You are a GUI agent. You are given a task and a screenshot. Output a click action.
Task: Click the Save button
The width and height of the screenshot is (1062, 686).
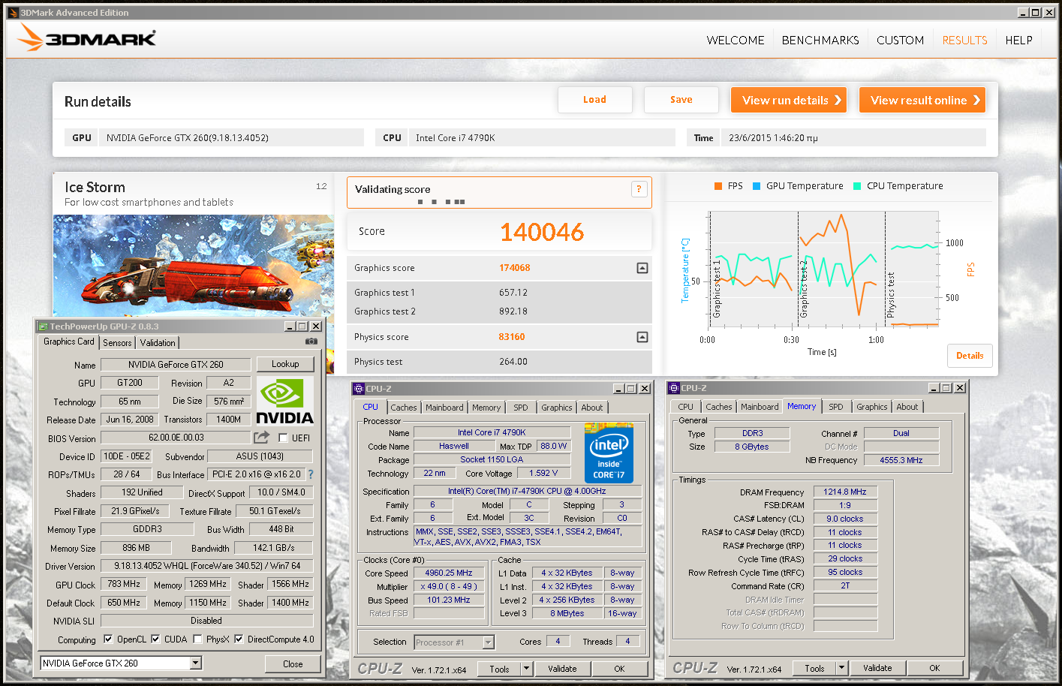[681, 100]
